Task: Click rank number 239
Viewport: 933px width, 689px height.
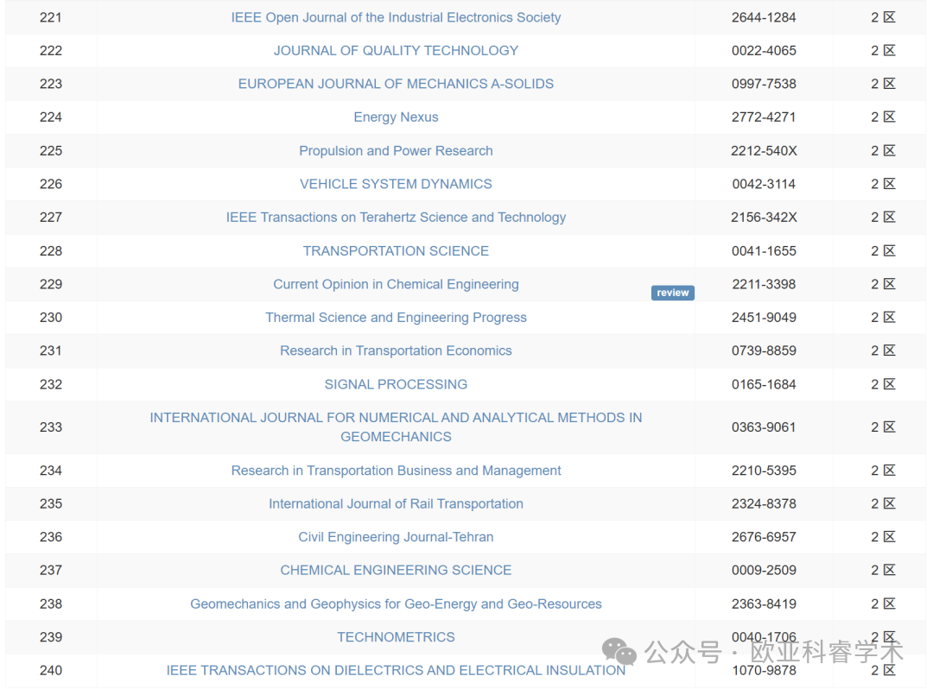Action: 51,636
